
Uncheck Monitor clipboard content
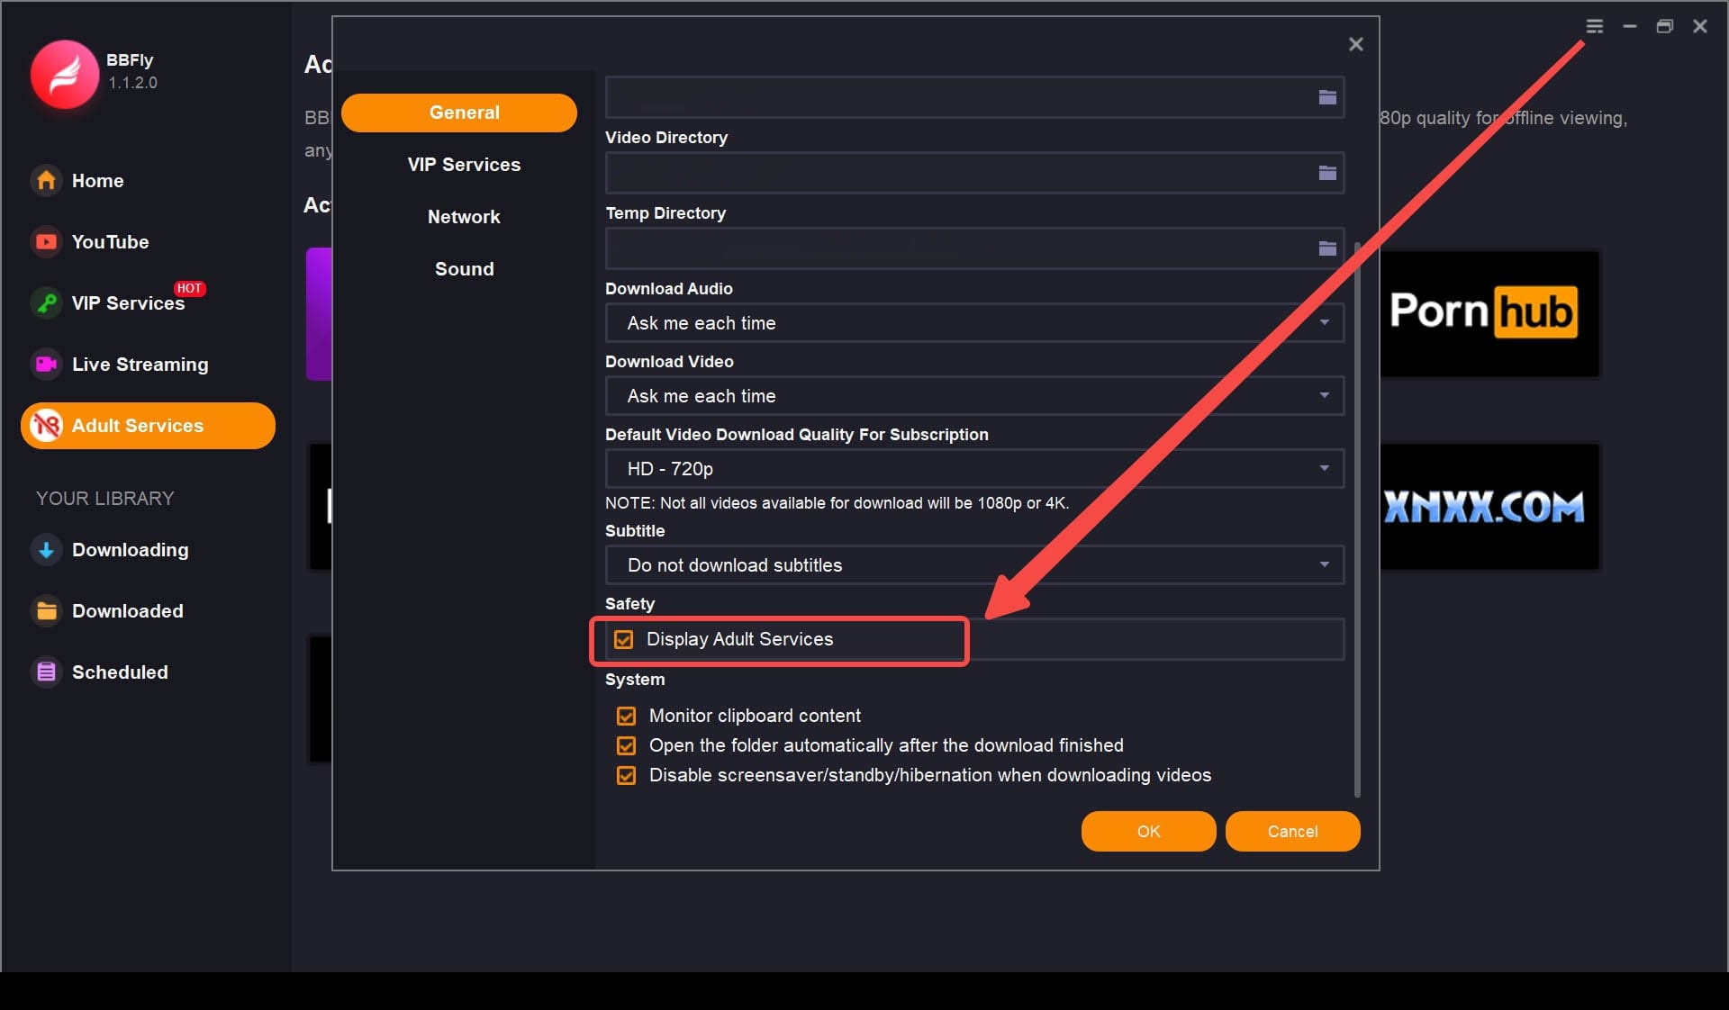626,716
